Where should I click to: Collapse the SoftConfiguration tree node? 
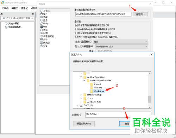81,77
